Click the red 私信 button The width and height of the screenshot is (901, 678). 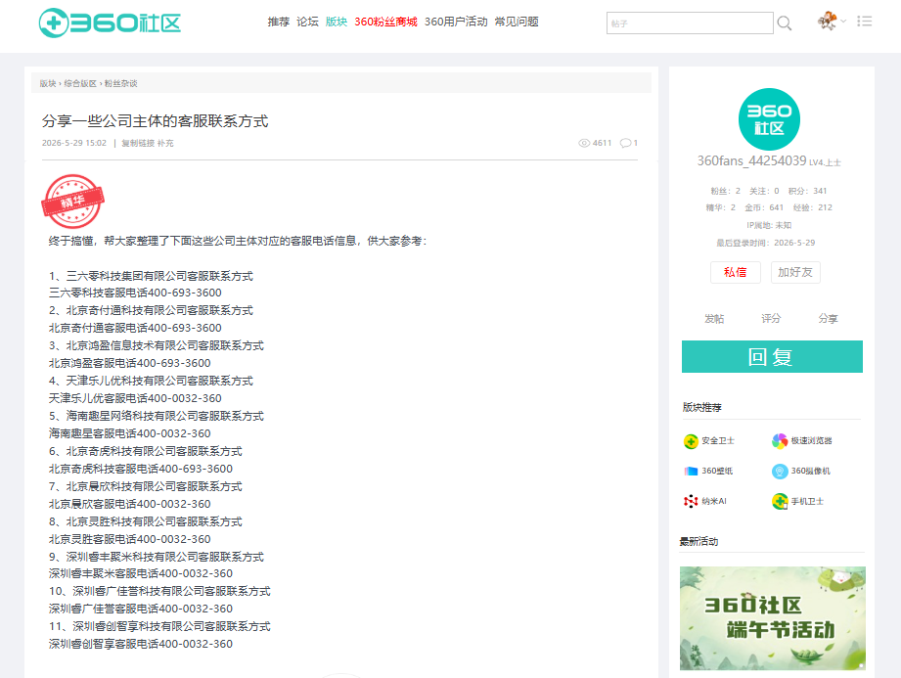pos(735,272)
